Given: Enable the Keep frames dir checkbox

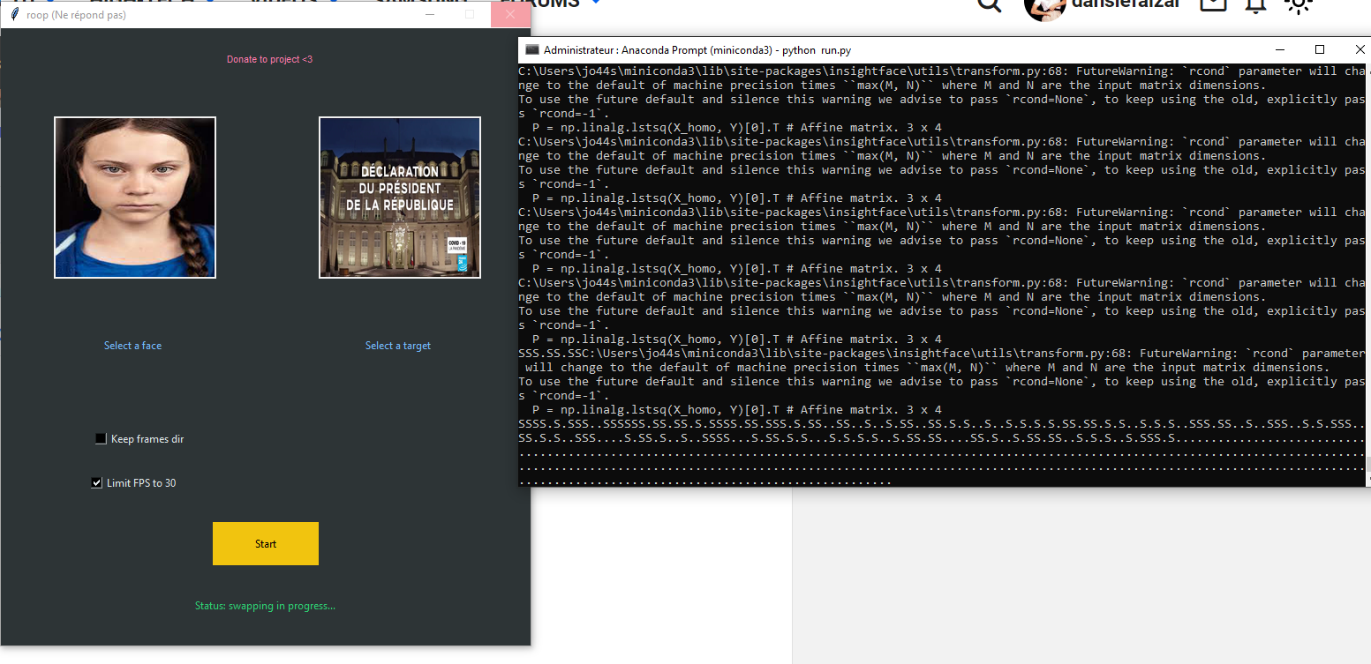Looking at the screenshot, I should [x=101, y=438].
